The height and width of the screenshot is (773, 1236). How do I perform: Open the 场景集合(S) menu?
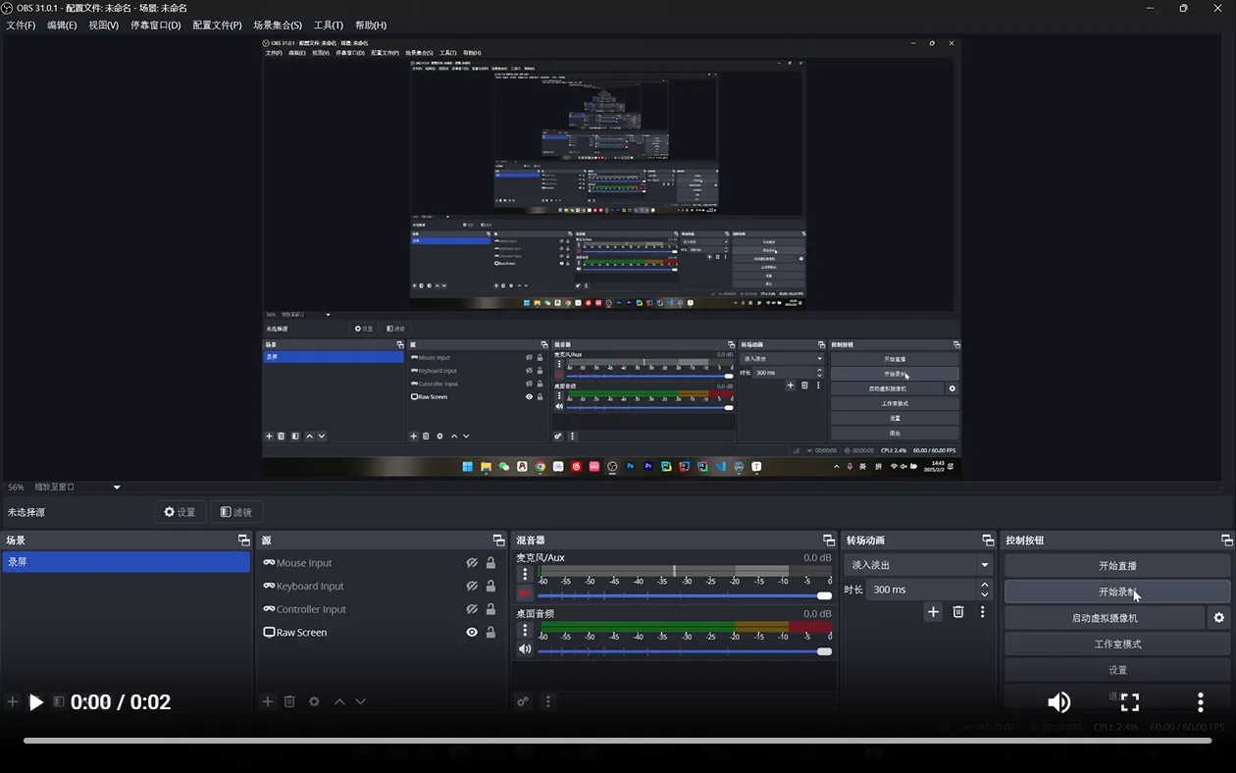(x=278, y=26)
